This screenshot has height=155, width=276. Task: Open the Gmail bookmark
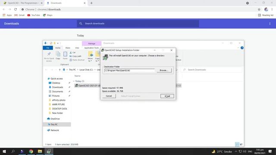[x=19, y=15]
